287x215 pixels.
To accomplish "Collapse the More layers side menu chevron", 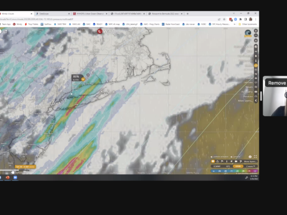I will point(256,101).
